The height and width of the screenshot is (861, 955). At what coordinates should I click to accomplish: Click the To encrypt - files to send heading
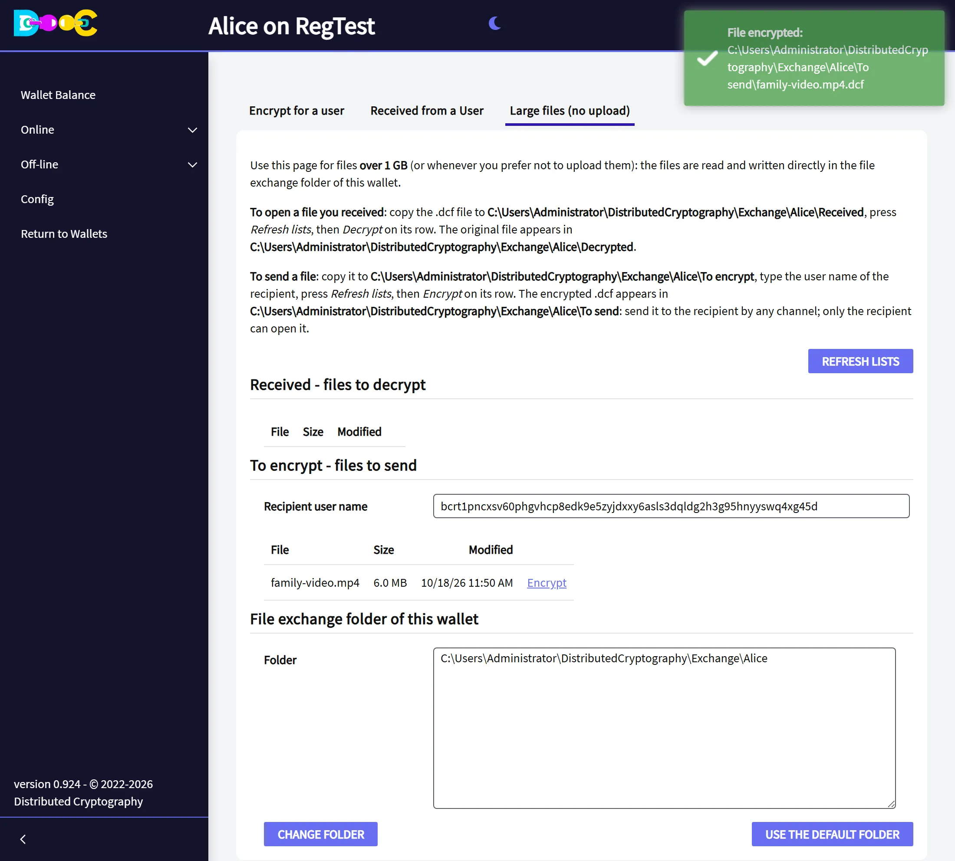coord(333,466)
